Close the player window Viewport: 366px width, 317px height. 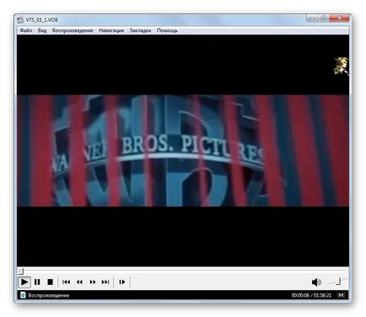[x=339, y=19]
